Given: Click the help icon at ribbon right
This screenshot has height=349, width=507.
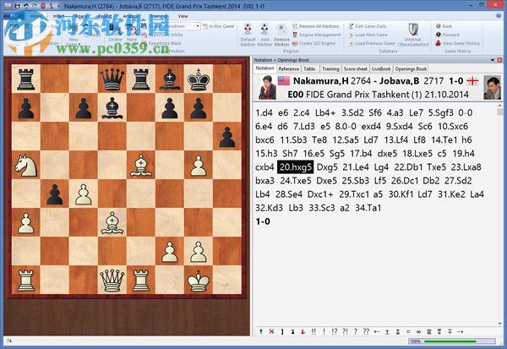Looking at the screenshot, I should [x=499, y=15].
